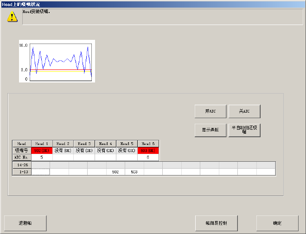The image size is (306, 234).
Task: Click the button below 开ATC
Action: tap(210, 130)
